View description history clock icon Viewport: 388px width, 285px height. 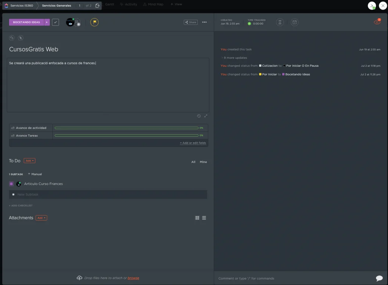click(199, 116)
